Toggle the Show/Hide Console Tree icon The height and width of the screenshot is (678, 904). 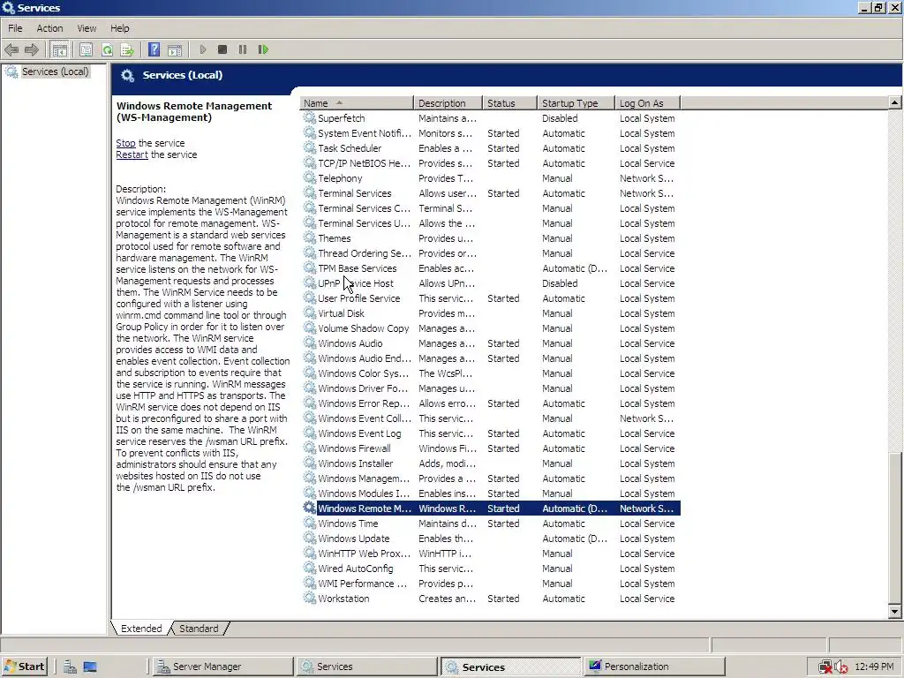tap(59, 50)
